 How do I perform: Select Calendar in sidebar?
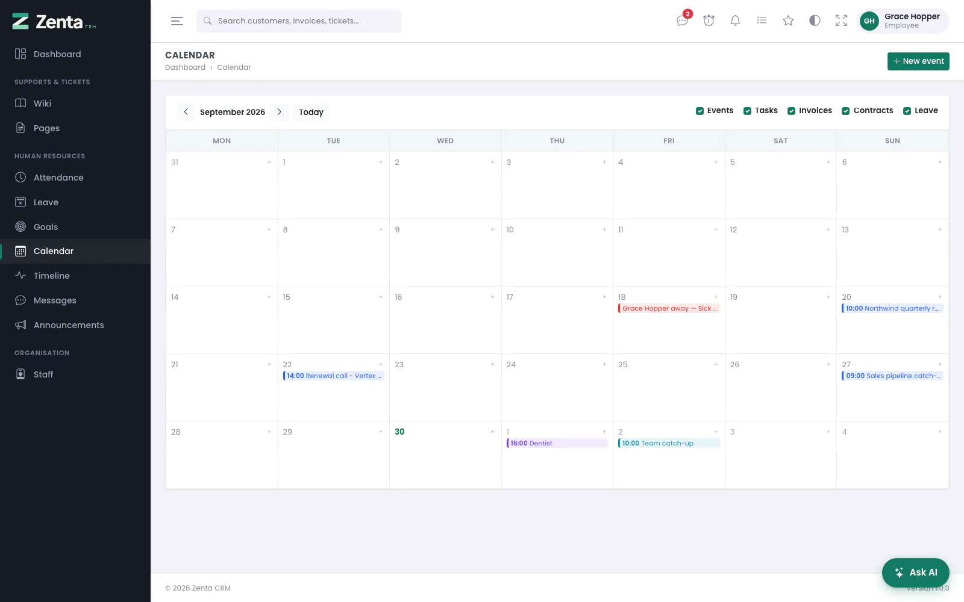click(75, 251)
